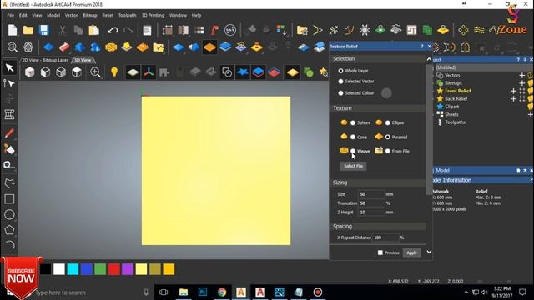
Task: Open the Relief menu
Action: (x=108, y=15)
